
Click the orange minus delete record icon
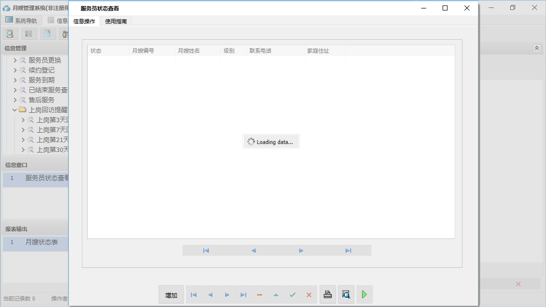[260, 295]
